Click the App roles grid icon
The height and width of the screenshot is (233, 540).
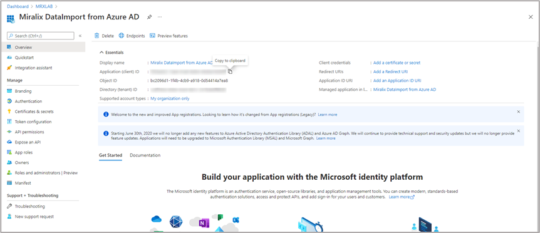9,152
